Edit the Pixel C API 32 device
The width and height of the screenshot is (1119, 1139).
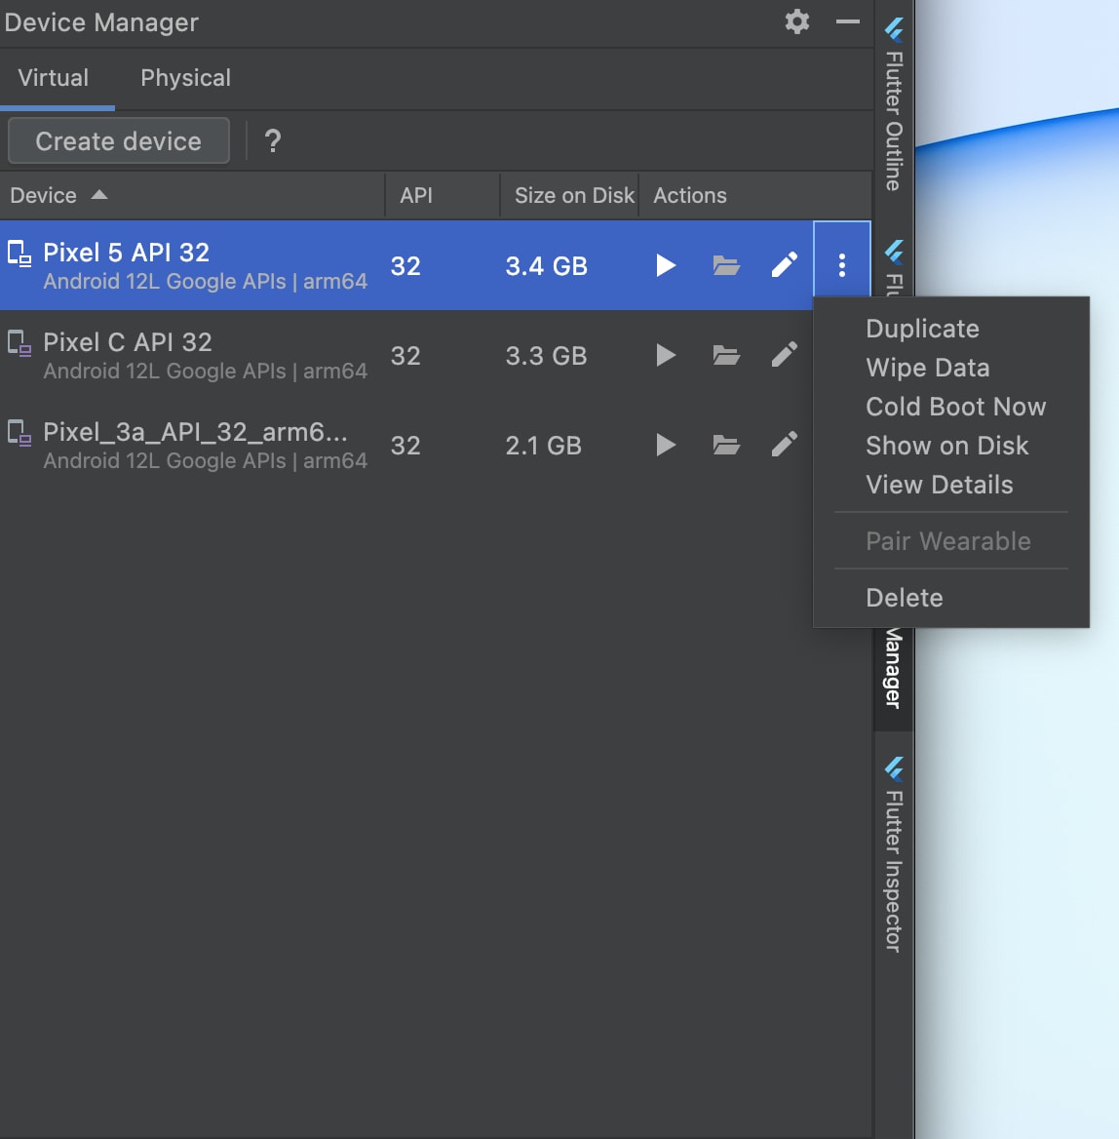(x=785, y=355)
